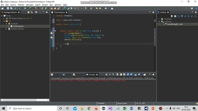Click Collapse All in Package Explorer
Image resolution: width=198 pixels, height=111 pixels.
tap(28, 12)
